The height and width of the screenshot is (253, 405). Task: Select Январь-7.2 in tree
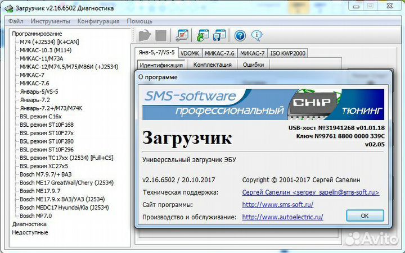tap(35, 100)
